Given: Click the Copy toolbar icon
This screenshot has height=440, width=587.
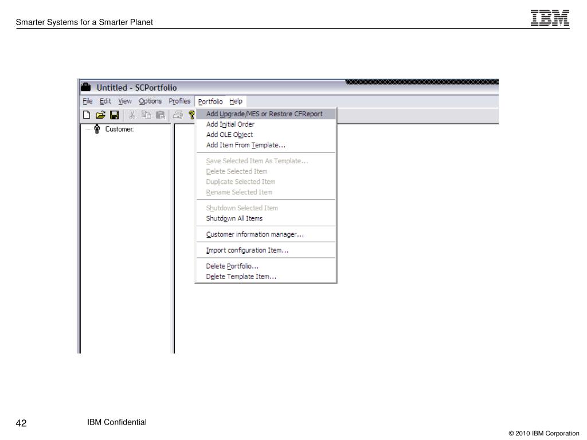Looking at the screenshot, I should coord(146,115).
